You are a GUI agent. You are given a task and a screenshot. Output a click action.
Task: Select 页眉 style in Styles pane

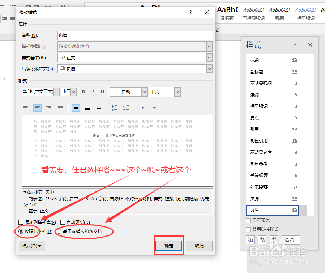click(x=273, y=210)
